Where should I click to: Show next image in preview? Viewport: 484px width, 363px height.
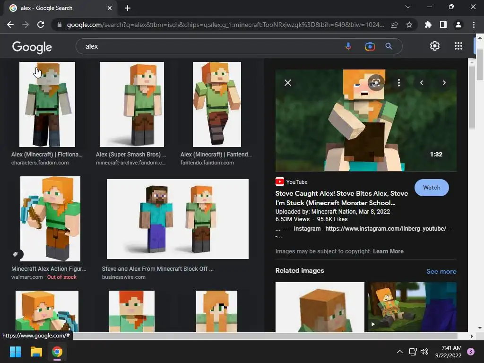tap(444, 83)
